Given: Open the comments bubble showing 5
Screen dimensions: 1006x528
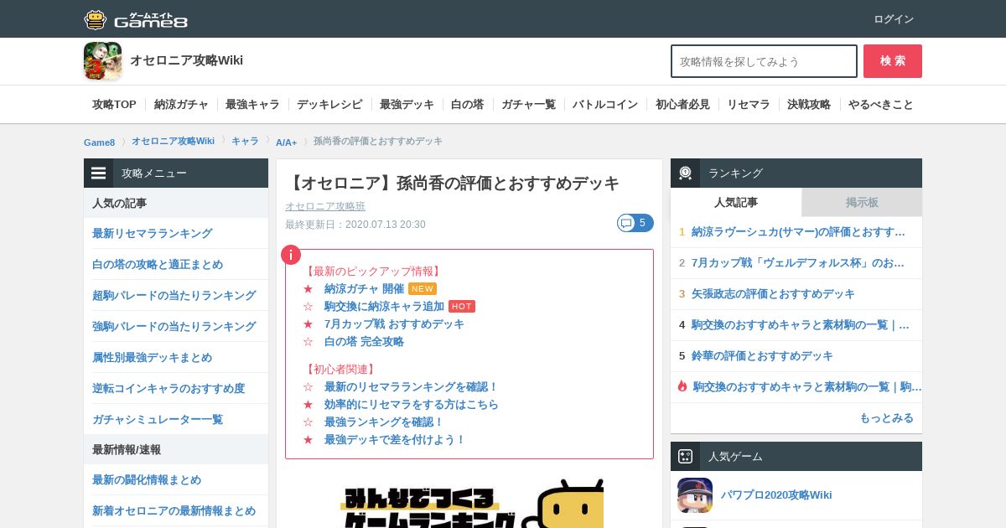Looking at the screenshot, I should (x=635, y=223).
